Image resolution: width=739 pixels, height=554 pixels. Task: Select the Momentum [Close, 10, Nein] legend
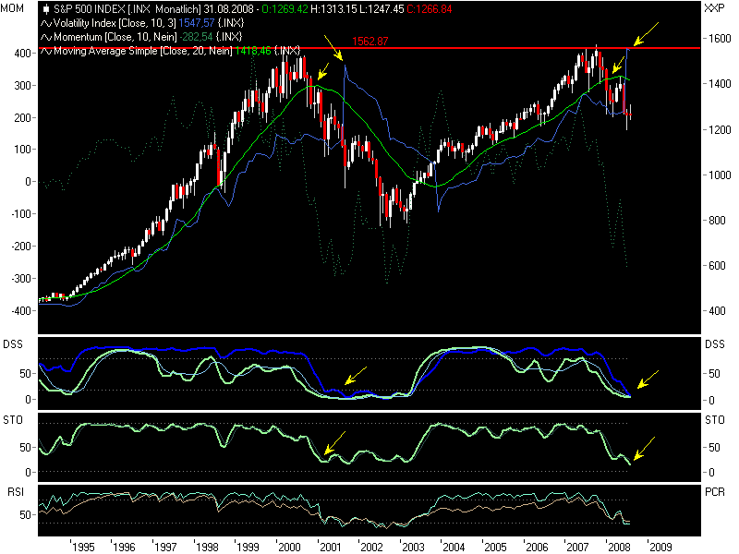115,37
